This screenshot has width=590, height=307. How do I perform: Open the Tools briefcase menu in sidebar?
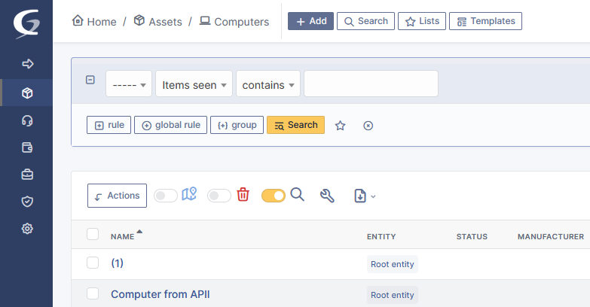pos(27,175)
